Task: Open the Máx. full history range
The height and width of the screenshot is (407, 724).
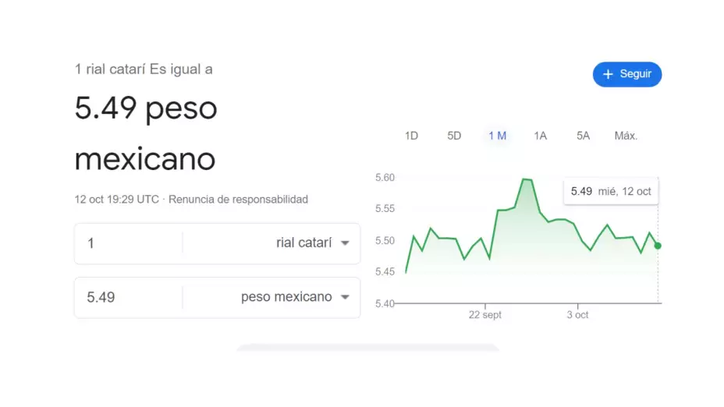Action: (x=626, y=136)
